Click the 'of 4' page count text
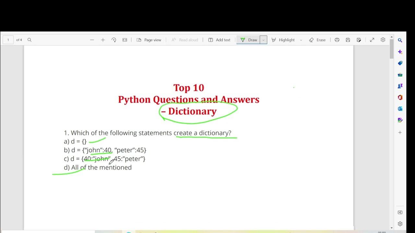 [x=19, y=40]
